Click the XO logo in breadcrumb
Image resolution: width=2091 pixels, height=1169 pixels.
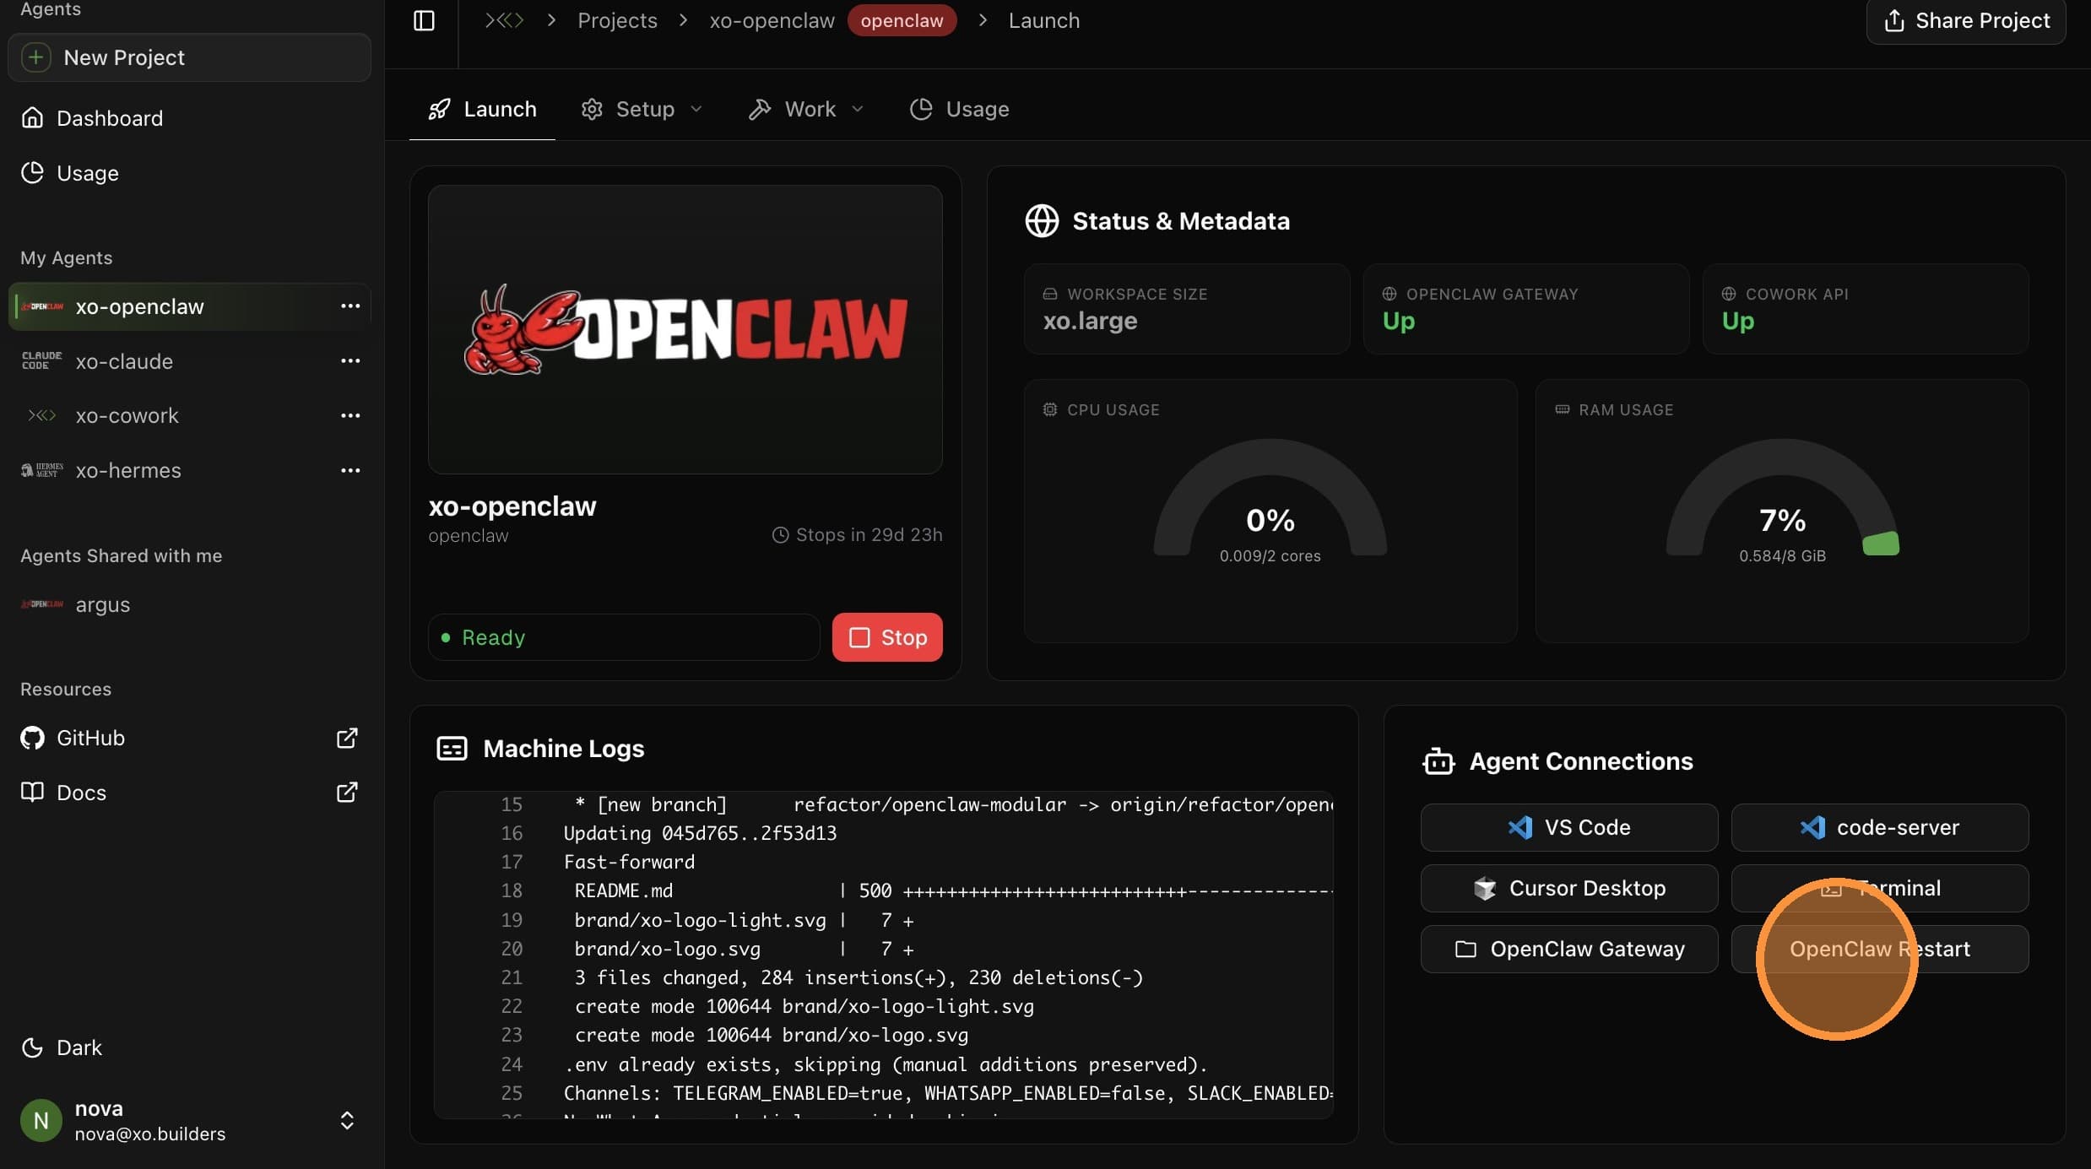click(504, 20)
